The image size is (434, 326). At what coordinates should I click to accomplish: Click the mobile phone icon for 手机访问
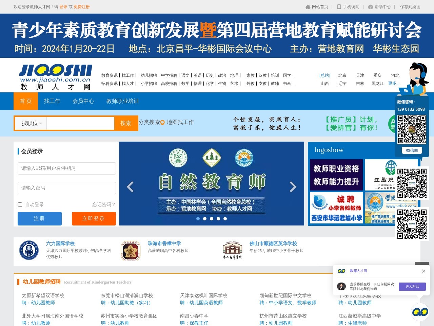[x=339, y=7]
